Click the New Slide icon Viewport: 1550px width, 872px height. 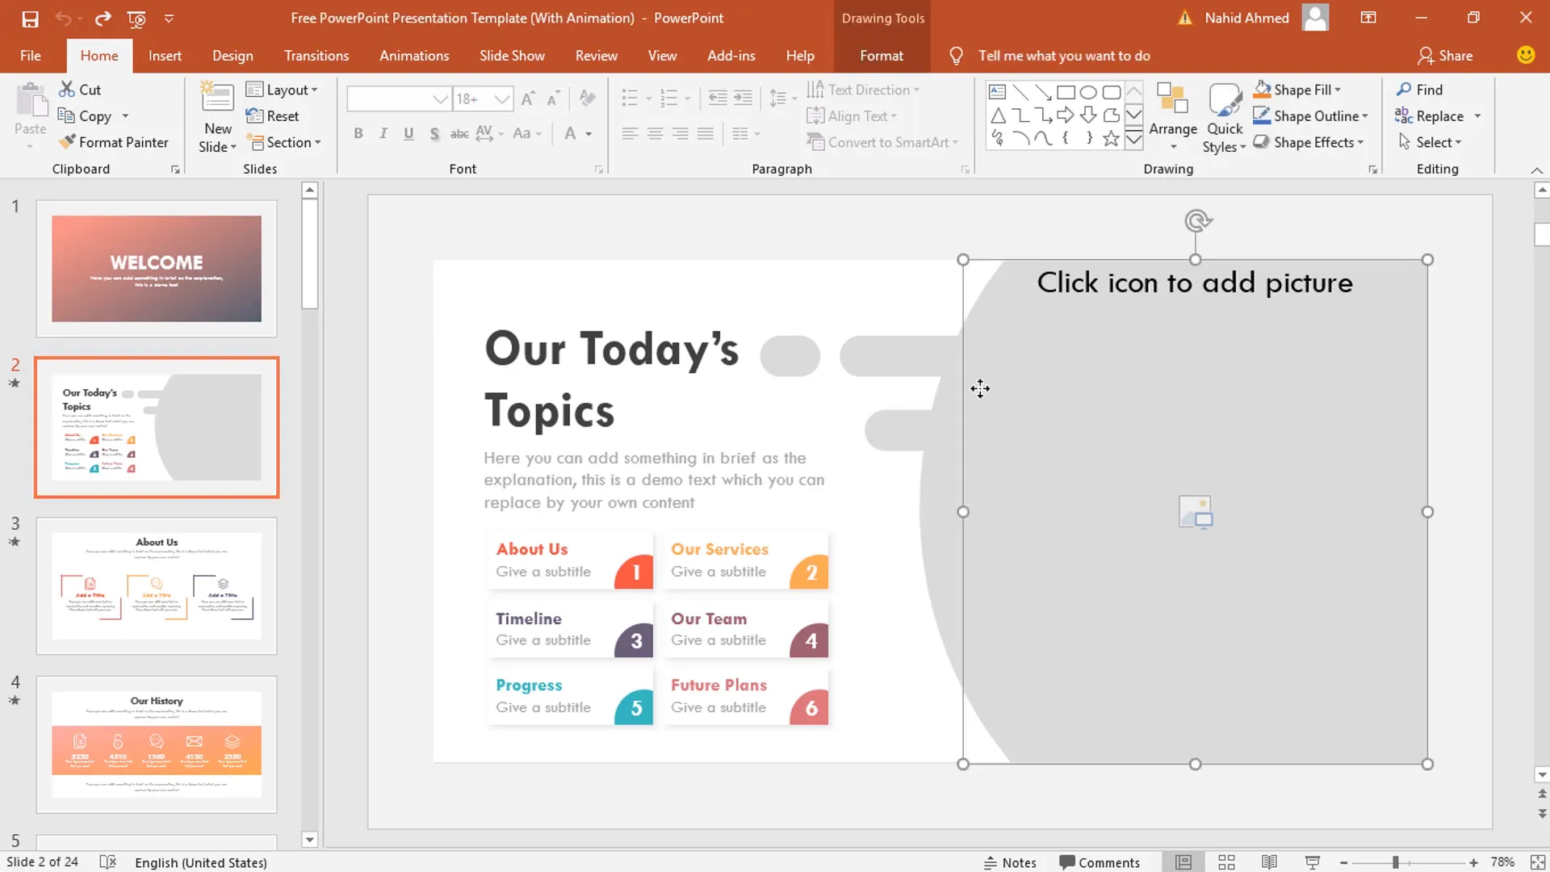(x=217, y=99)
